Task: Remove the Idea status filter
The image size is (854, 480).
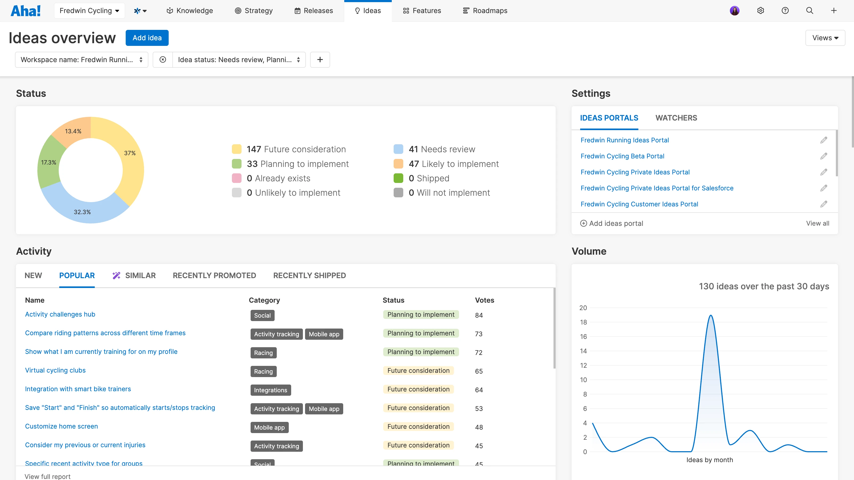Action: coord(163,60)
